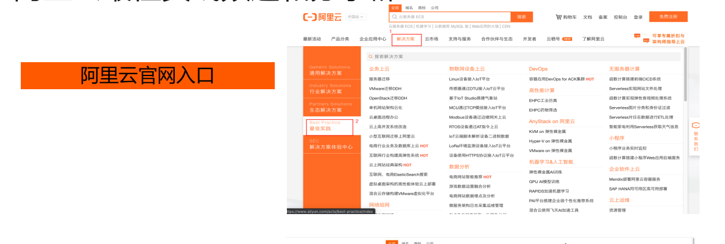Viewport: 725px width, 244px height.
Task: Open the Mendix部署阿里云容器服务 link
Action: [634, 179]
